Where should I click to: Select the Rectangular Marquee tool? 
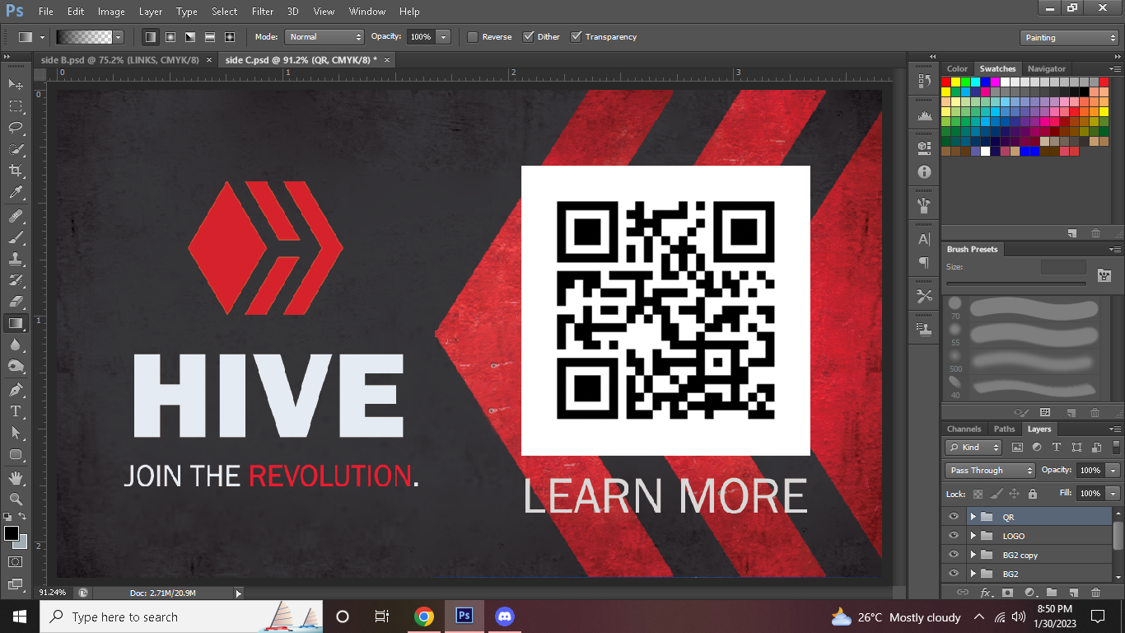(16, 106)
